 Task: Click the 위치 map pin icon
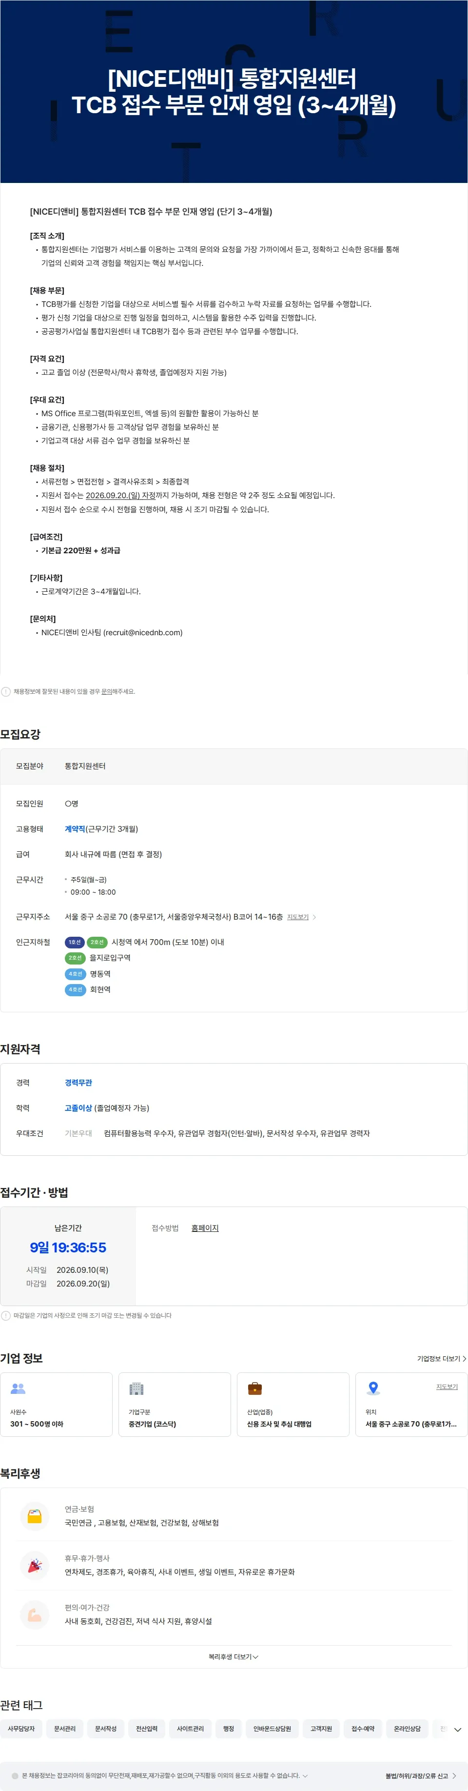pyautogui.click(x=373, y=1389)
